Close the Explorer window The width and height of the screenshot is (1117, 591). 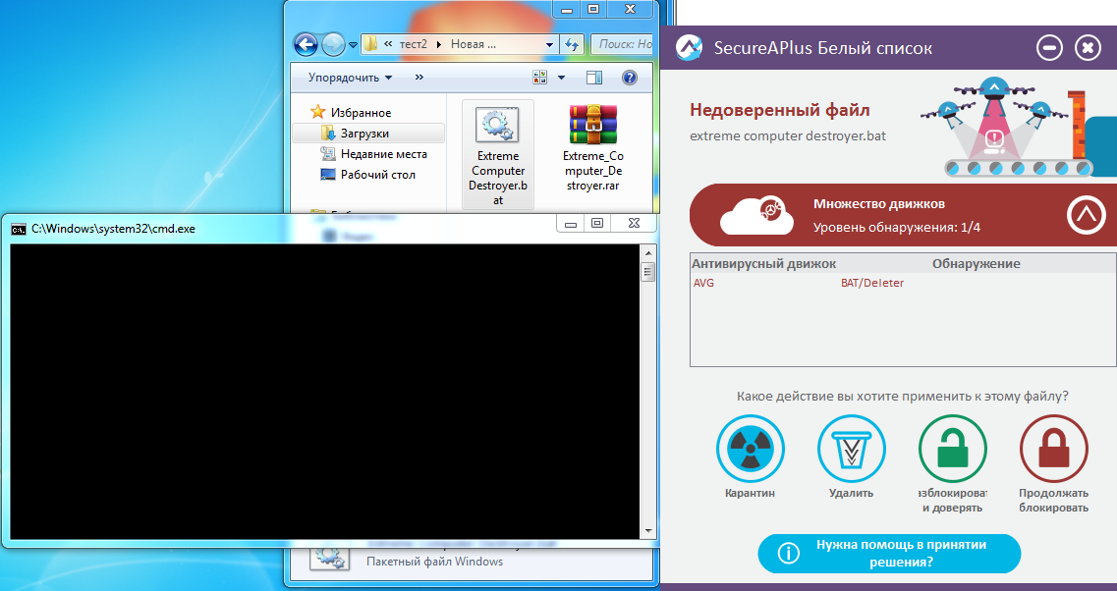pos(630,10)
